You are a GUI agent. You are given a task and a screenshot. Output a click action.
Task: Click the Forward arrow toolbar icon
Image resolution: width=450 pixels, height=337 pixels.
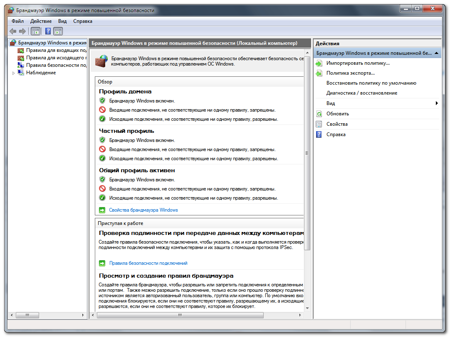click(x=22, y=31)
